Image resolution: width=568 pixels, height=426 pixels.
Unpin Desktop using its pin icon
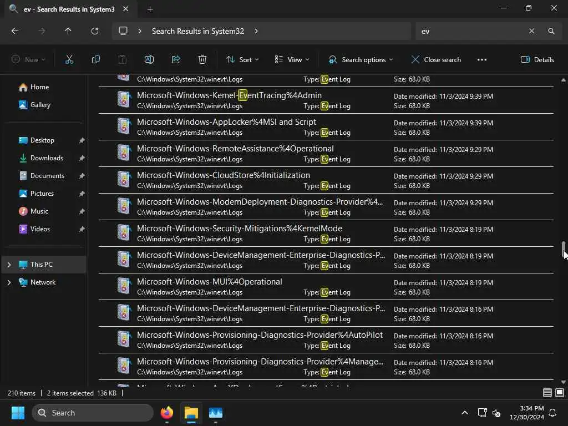(82, 140)
